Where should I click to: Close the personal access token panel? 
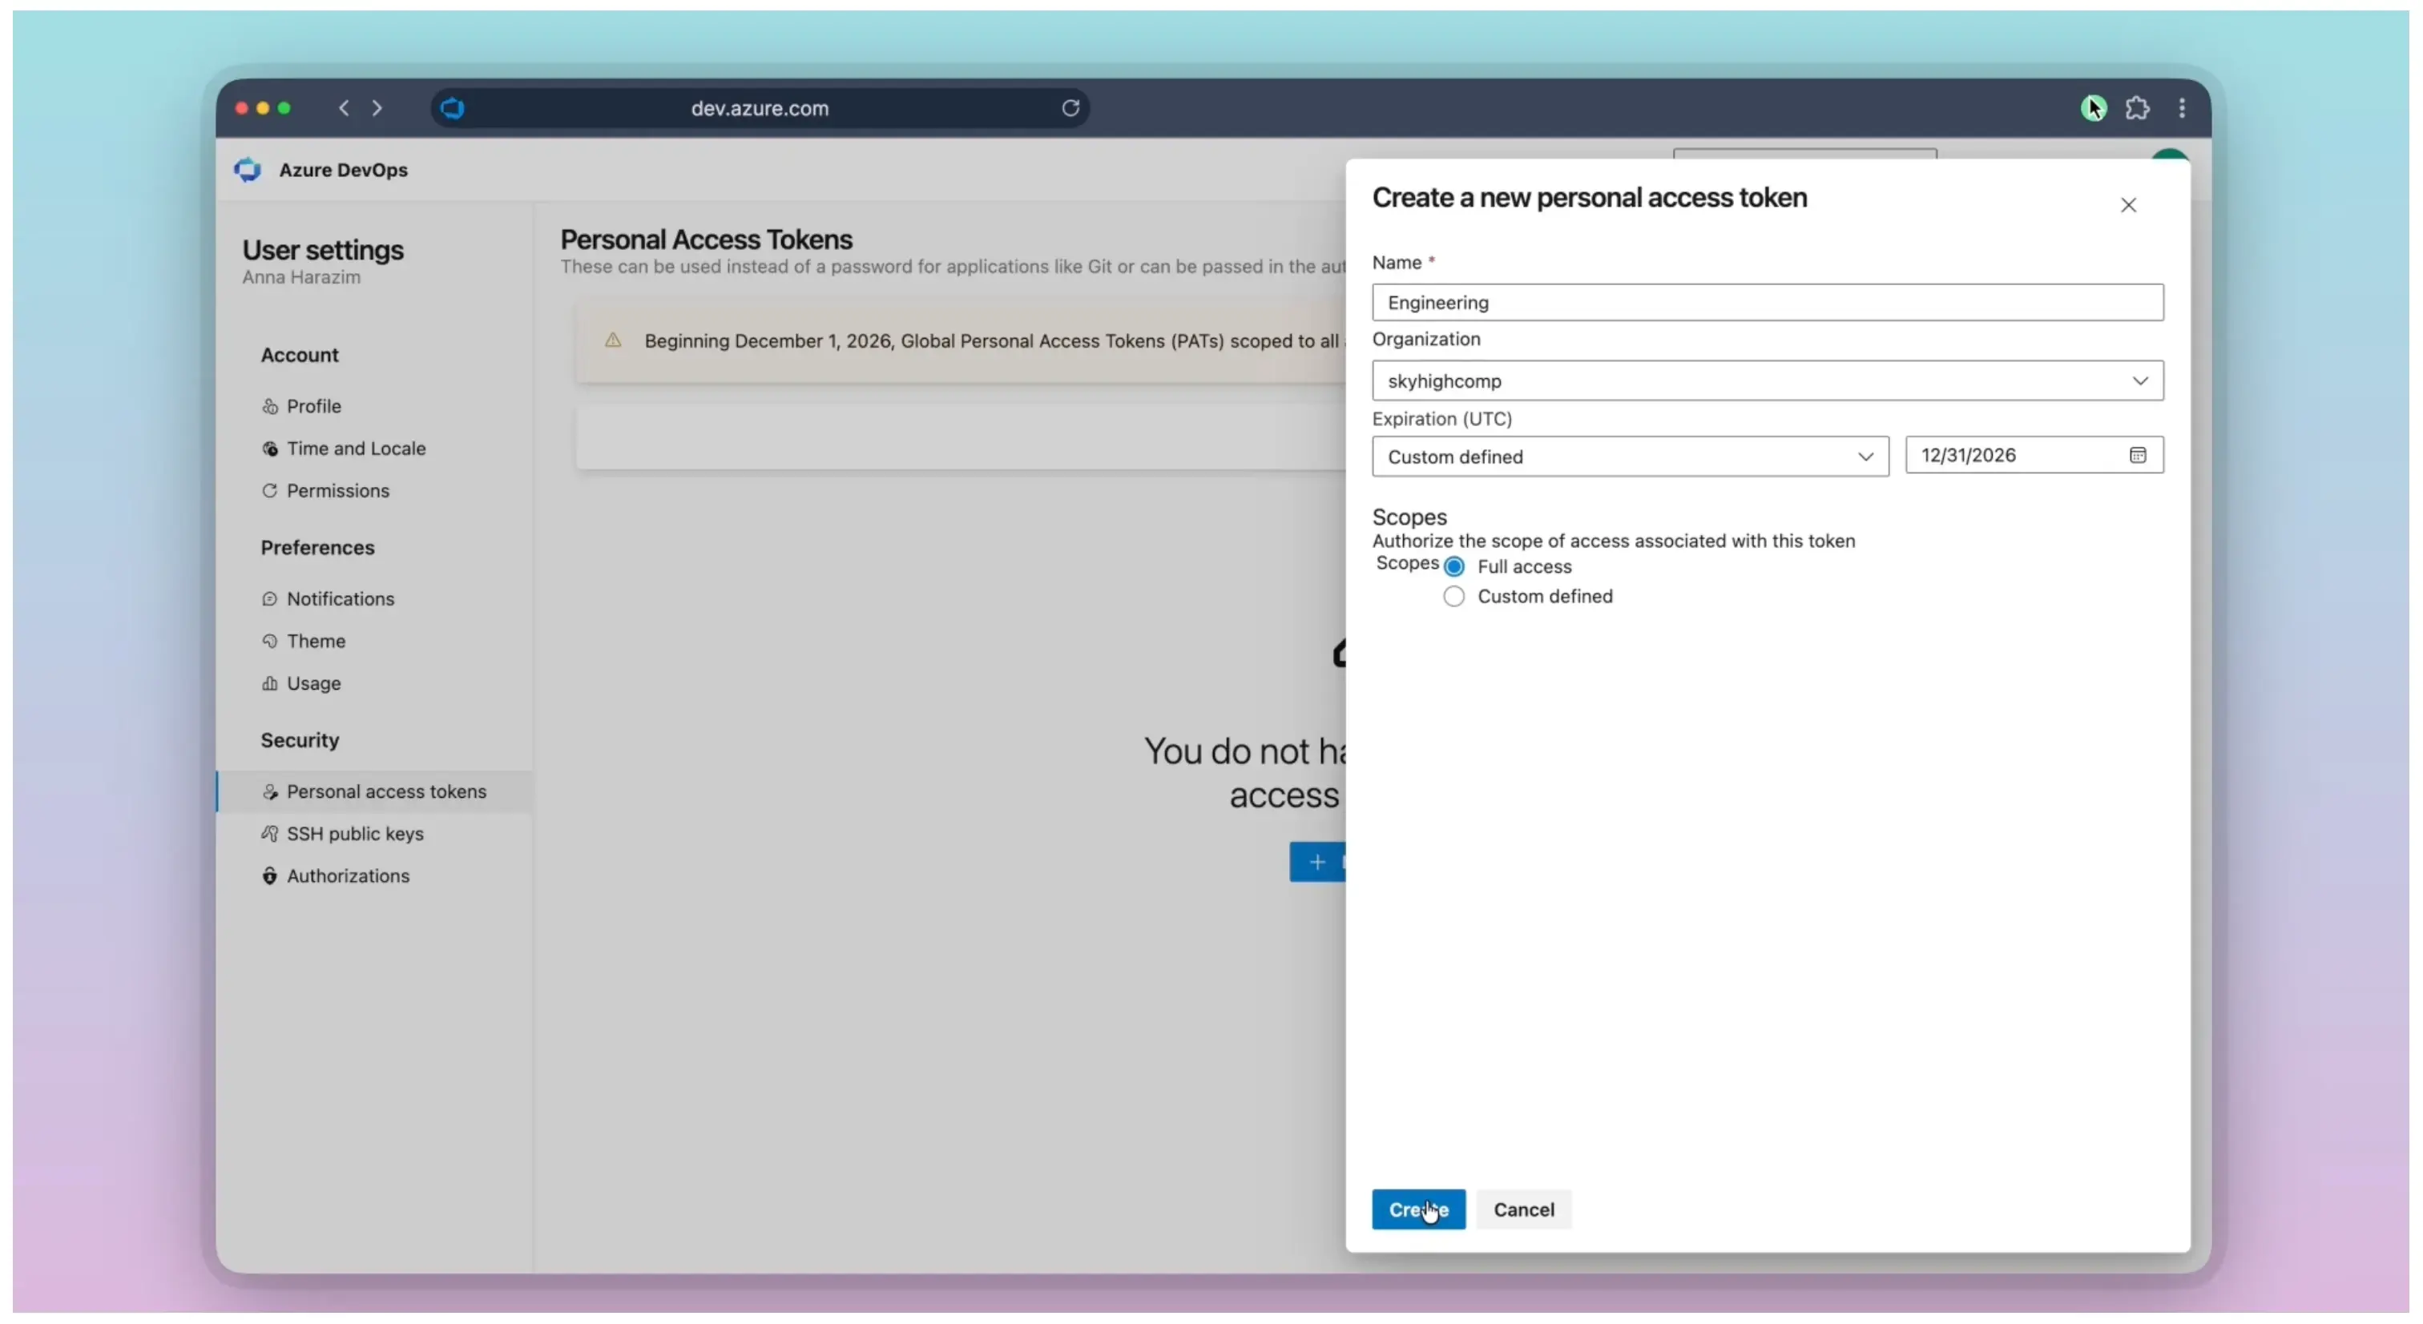pos(2129,205)
